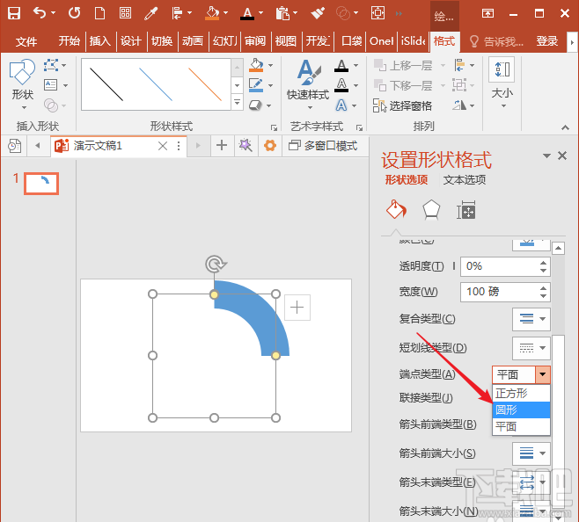Open Size & Properties icon in pane
This screenshot has width=579, height=522.
(465, 209)
